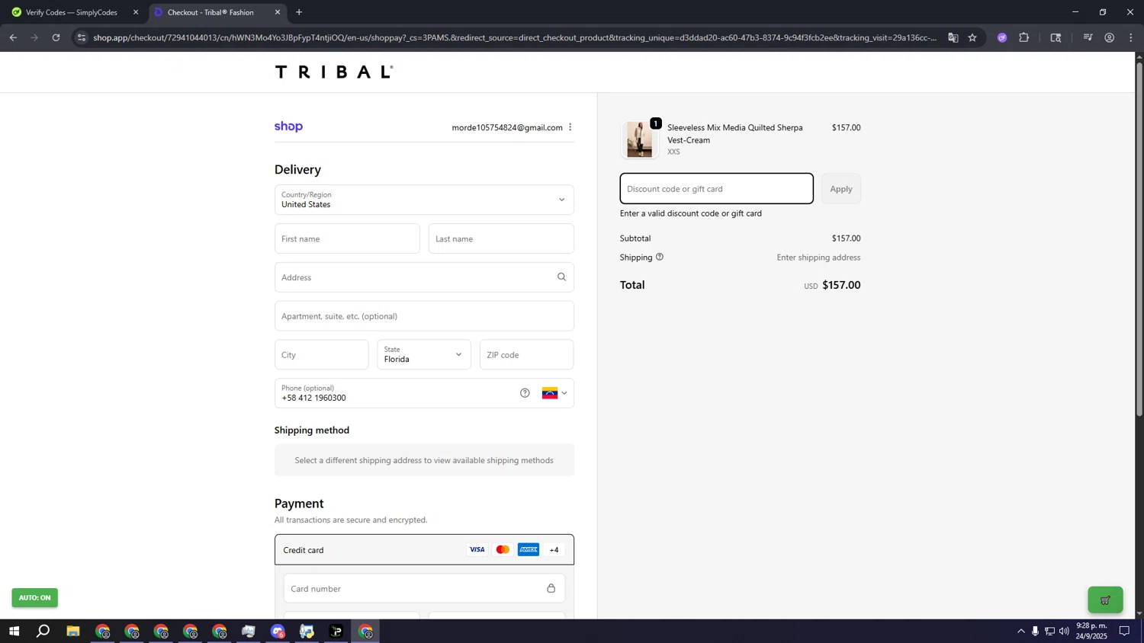Open the State dropdown showing Florida

tap(424, 354)
